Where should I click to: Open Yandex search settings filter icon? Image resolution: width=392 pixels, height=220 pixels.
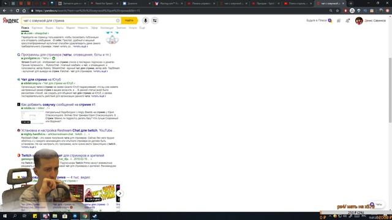click(155, 21)
